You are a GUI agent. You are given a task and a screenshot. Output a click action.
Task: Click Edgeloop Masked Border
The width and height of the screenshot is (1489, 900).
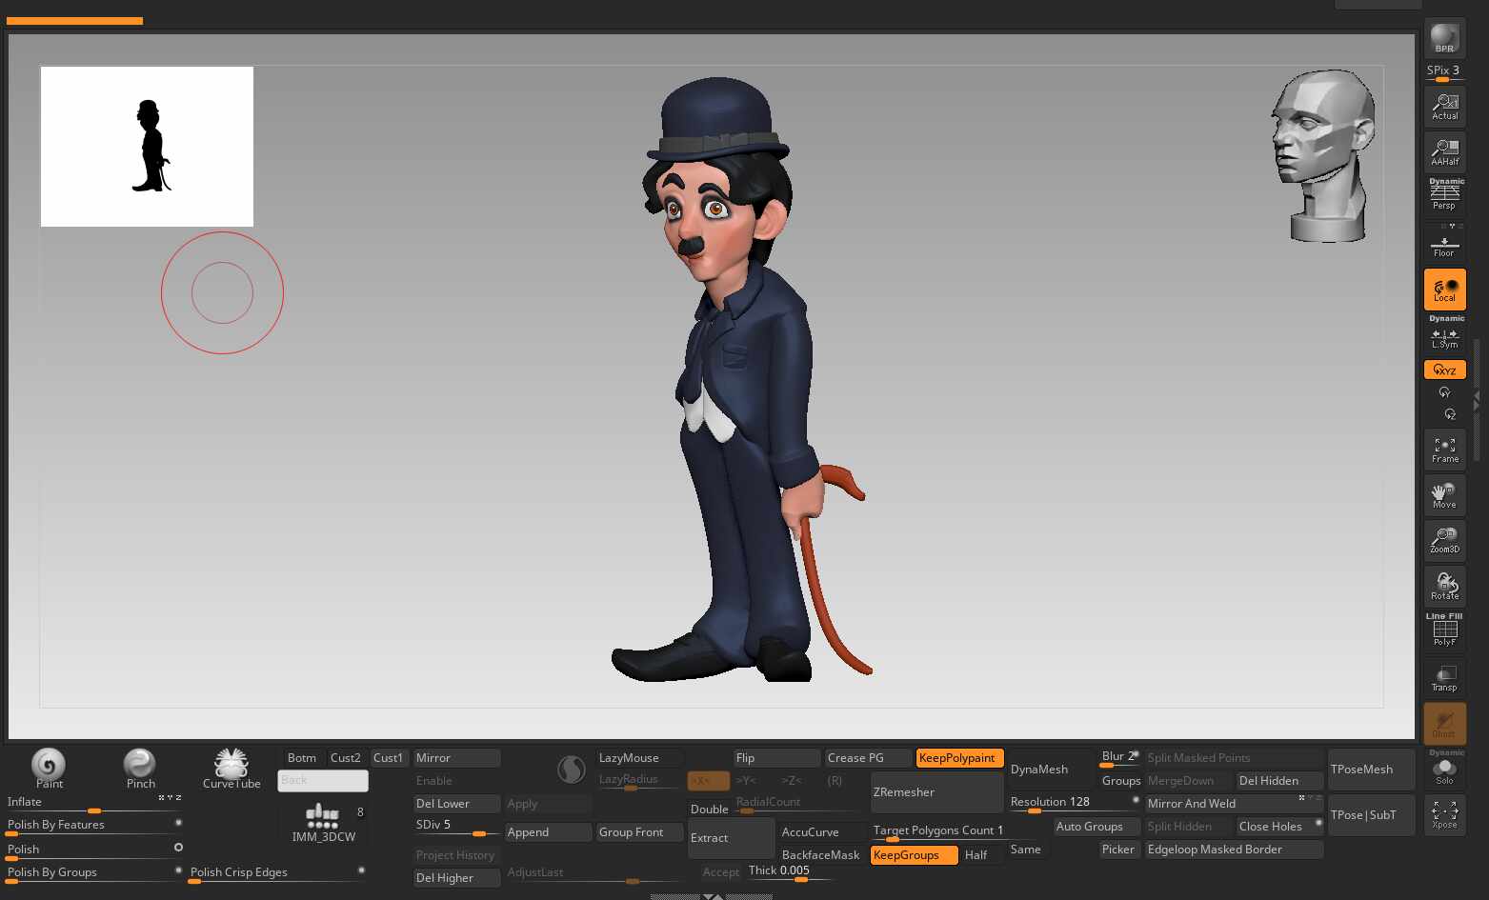1234,850
